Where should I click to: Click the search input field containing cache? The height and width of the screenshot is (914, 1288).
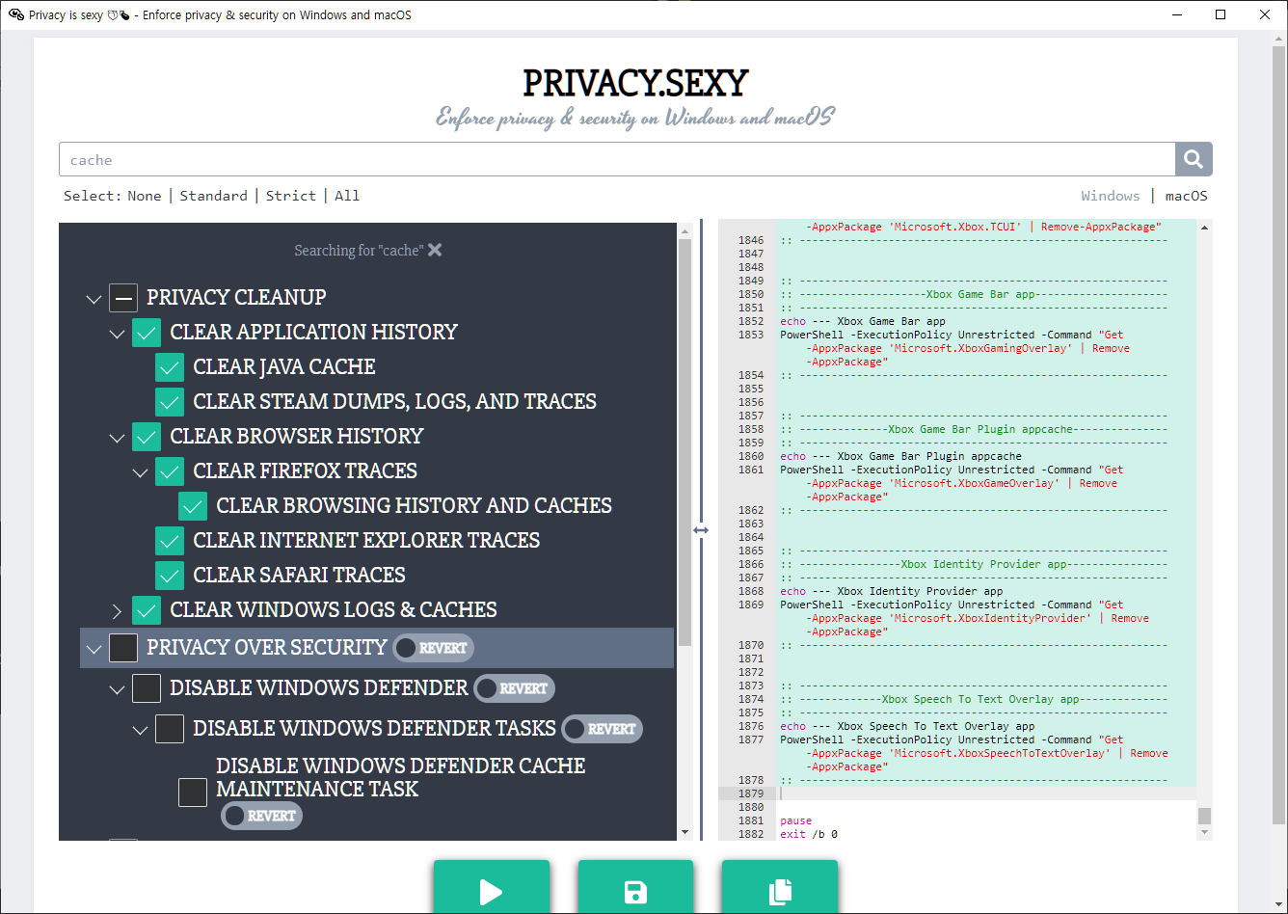pyautogui.click(x=617, y=159)
